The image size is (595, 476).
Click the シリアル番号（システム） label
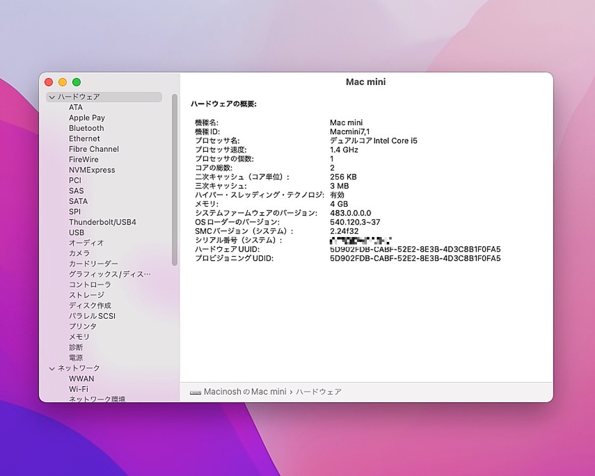pyautogui.click(x=238, y=240)
